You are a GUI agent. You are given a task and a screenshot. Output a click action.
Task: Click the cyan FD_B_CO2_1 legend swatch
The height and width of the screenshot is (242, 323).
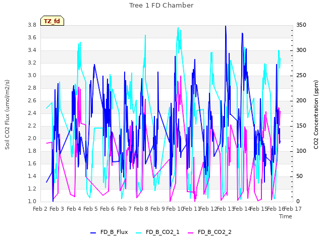pyautogui.click(x=139, y=233)
